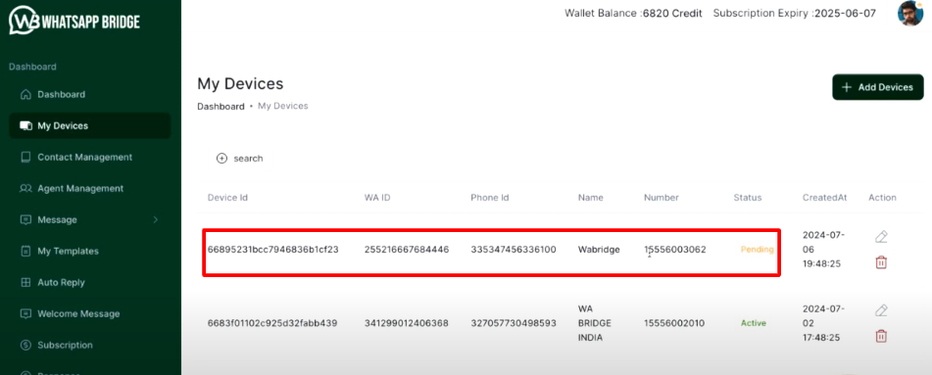
Task: Click the Dashboard breadcrumb link
Action: pos(221,107)
